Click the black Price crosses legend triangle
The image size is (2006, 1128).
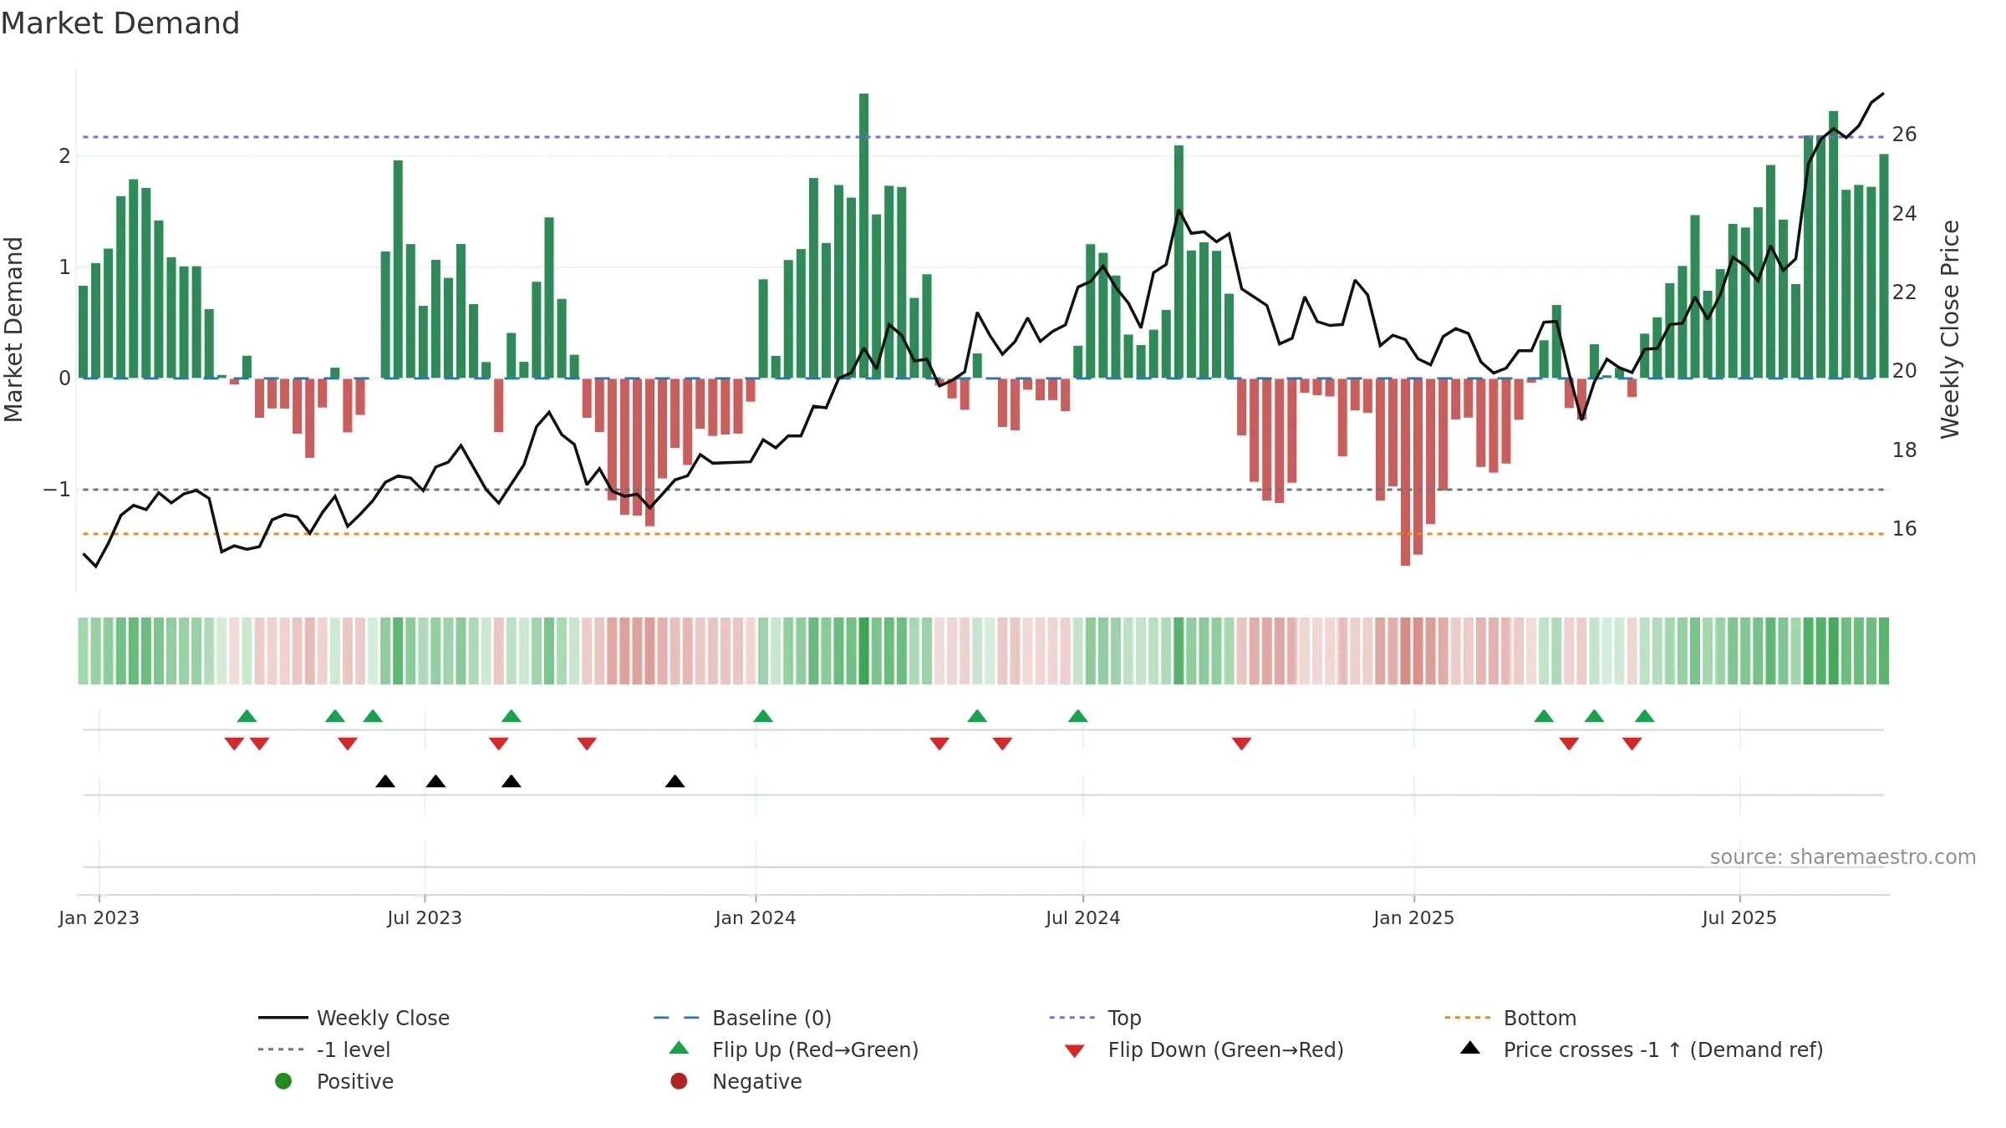tap(1470, 1048)
